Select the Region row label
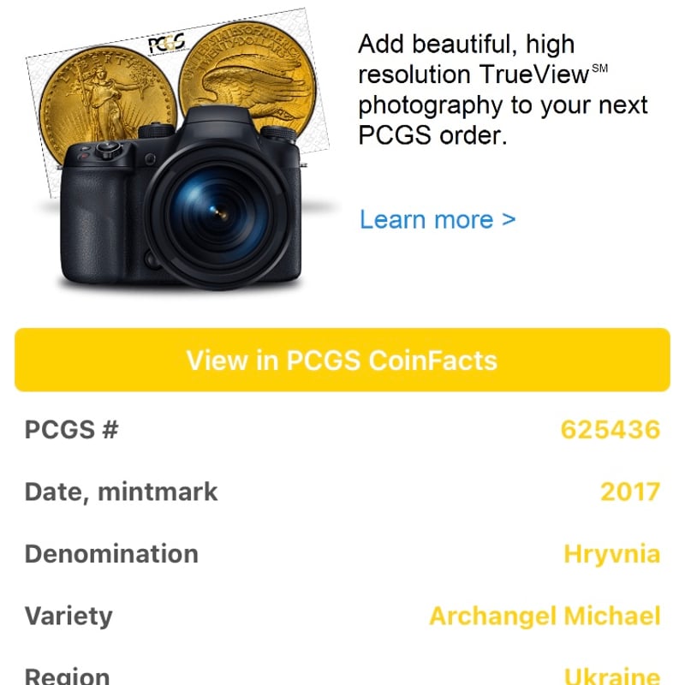This screenshot has height=685, width=685. (x=66, y=676)
